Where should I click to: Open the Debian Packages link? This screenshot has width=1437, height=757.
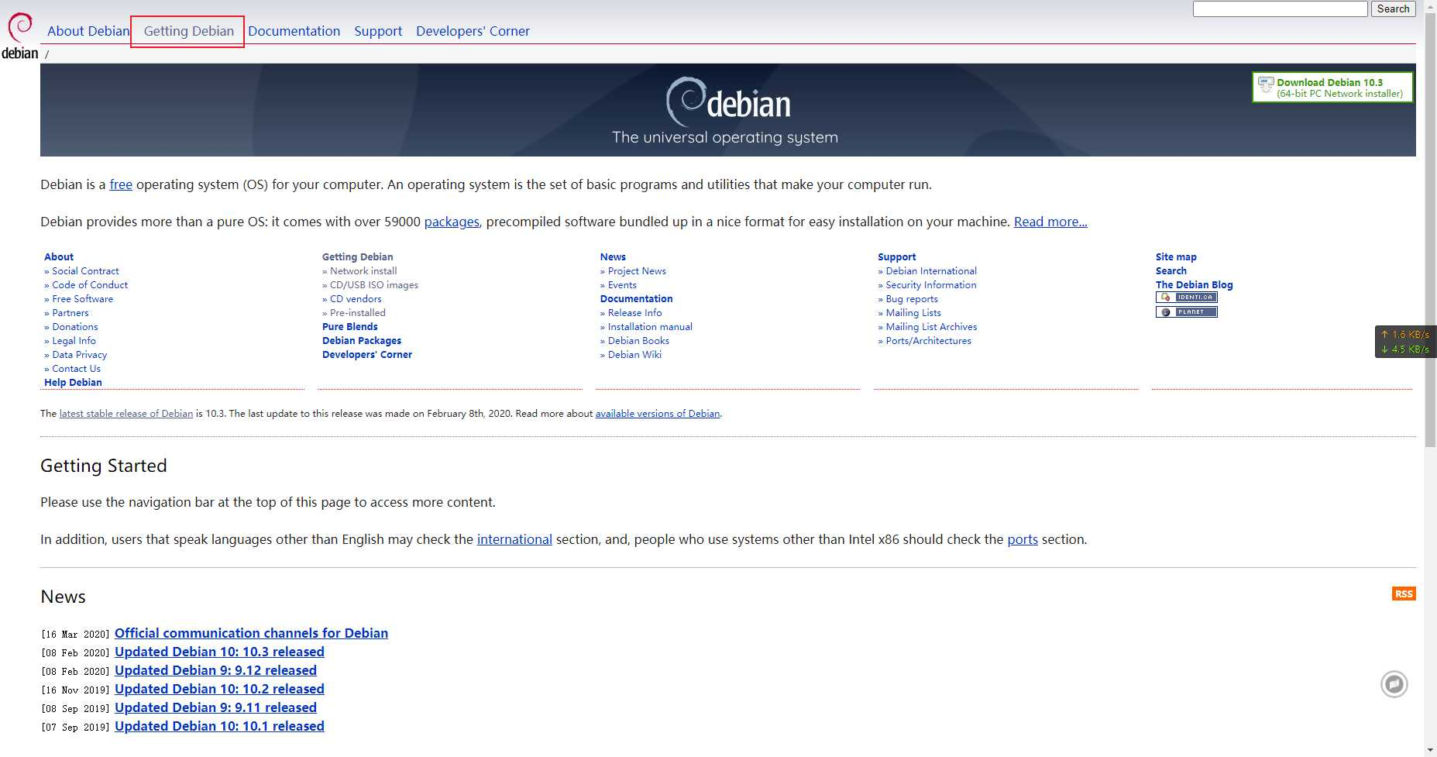362,341
